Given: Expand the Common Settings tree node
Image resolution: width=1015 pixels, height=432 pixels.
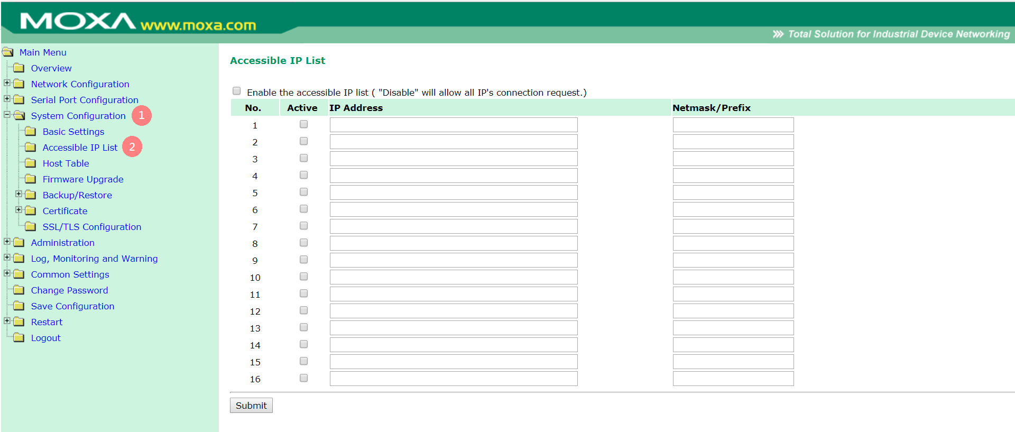Looking at the screenshot, I should coord(7,273).
